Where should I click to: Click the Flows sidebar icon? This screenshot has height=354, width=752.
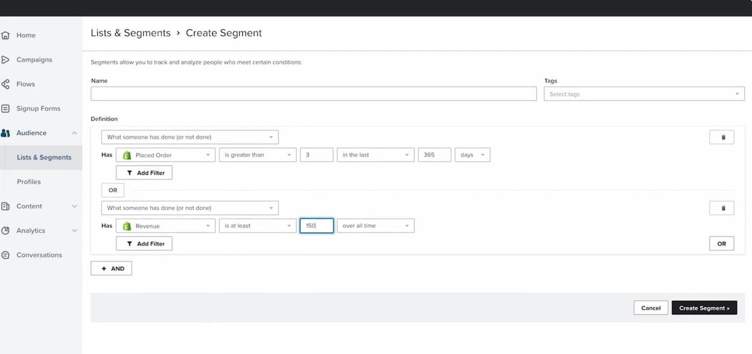[x=5, y=84]
